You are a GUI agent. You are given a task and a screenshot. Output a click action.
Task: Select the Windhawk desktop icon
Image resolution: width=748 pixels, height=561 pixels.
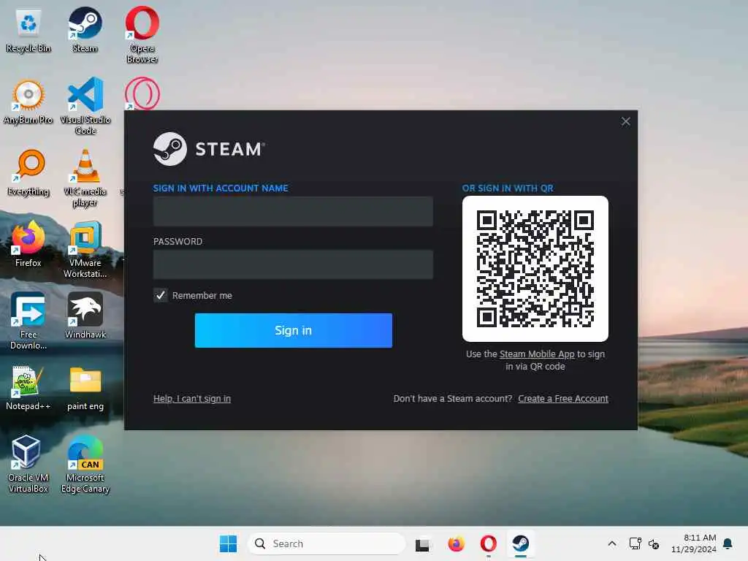(85, 316)
